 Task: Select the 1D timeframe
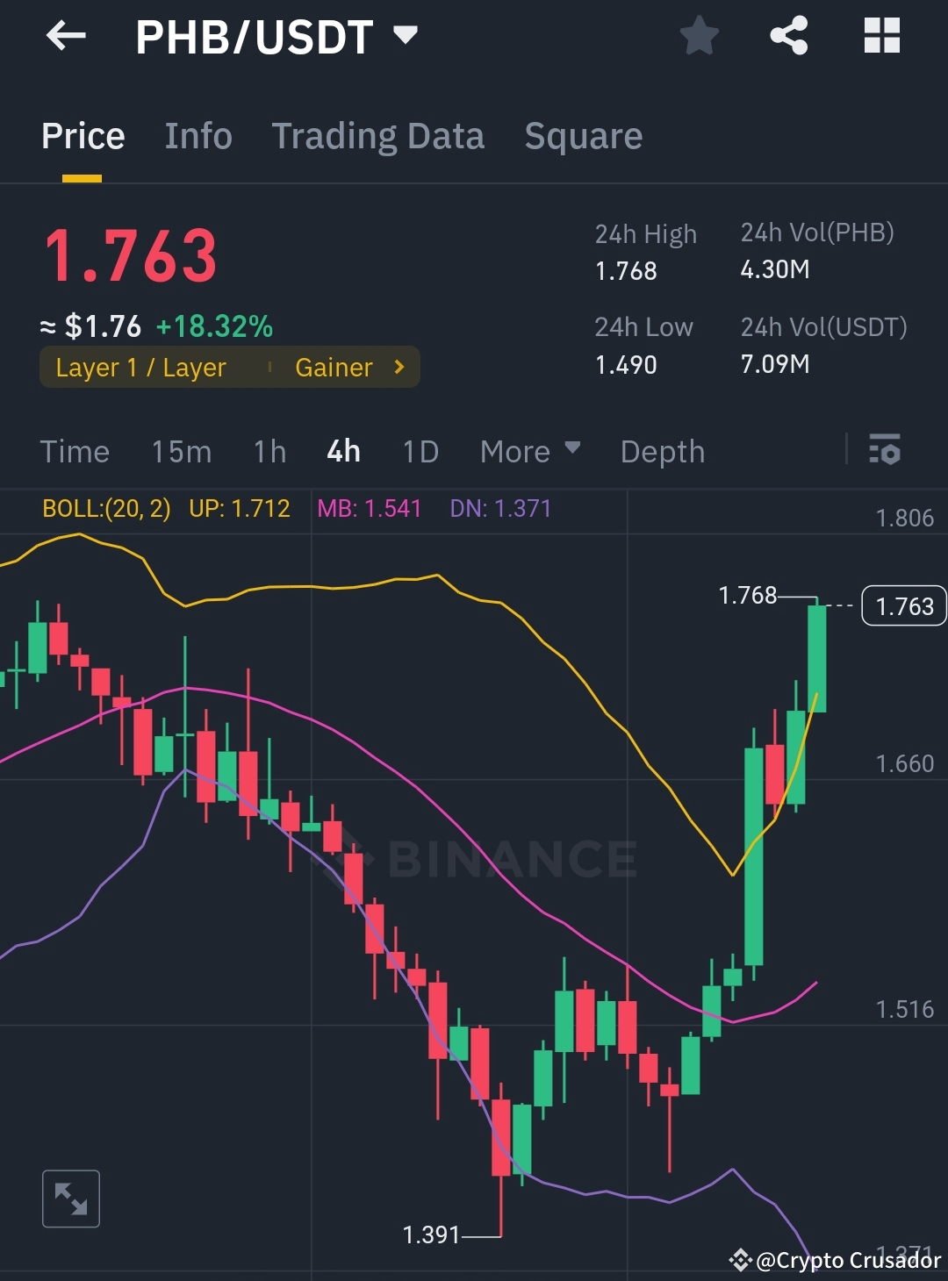click(x=420, y=451)
